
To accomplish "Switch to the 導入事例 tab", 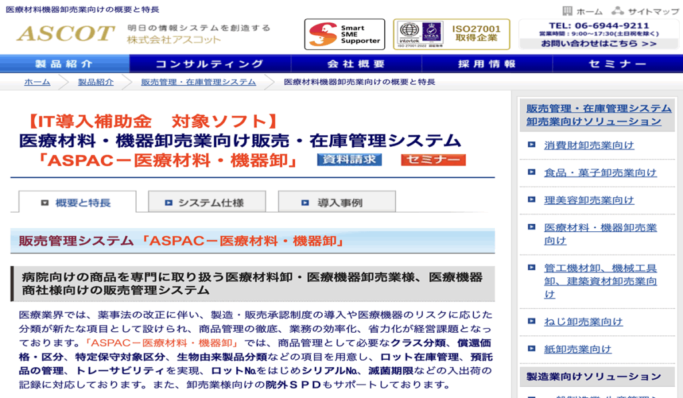I will [337, 203].
